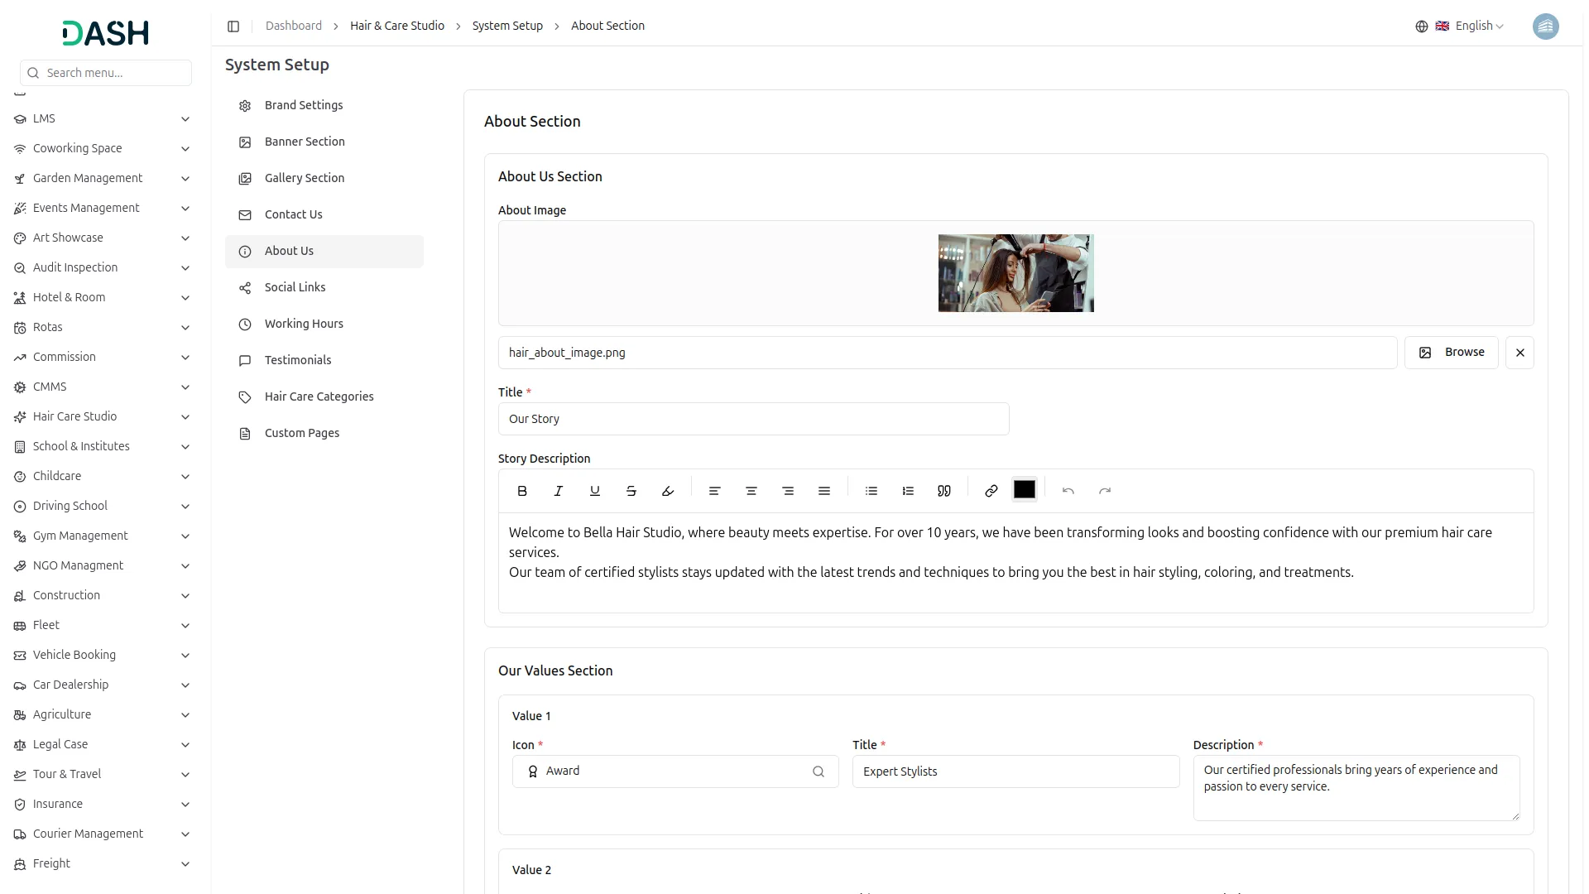Click the Value 1 description textarea
1589x894 pixels.
coord(1356,788)
